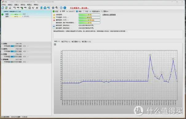Screen dimensions: 186x119
Task: Click the blue envelope toolbar icon
Action: coord(45,8)
